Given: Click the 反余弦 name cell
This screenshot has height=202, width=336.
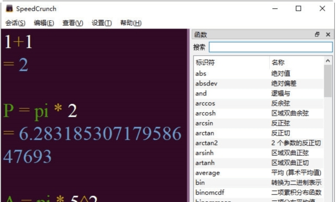Looking at the screenshot, I should (x=281, y=103).
